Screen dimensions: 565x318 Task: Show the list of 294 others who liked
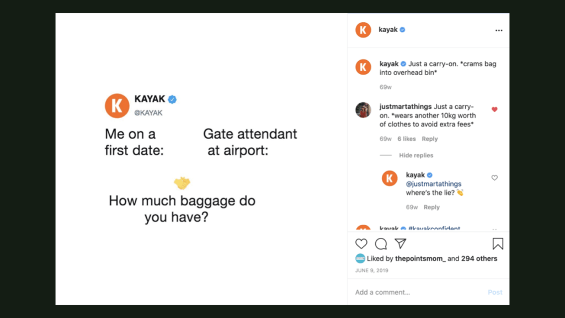479,258
